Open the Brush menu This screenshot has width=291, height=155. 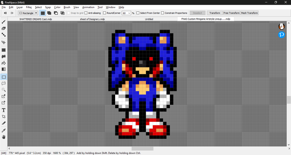pyautogui.click(x=67, y=7)
